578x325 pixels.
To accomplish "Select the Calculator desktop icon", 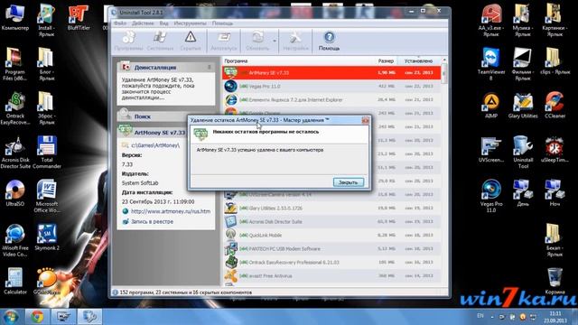I will (15, 281).
